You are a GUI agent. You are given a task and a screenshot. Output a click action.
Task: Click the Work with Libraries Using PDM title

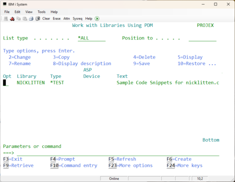pos(112,25)
